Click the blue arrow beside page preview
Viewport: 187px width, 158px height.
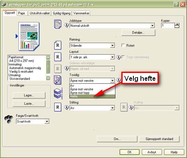(x=17, y=36)
